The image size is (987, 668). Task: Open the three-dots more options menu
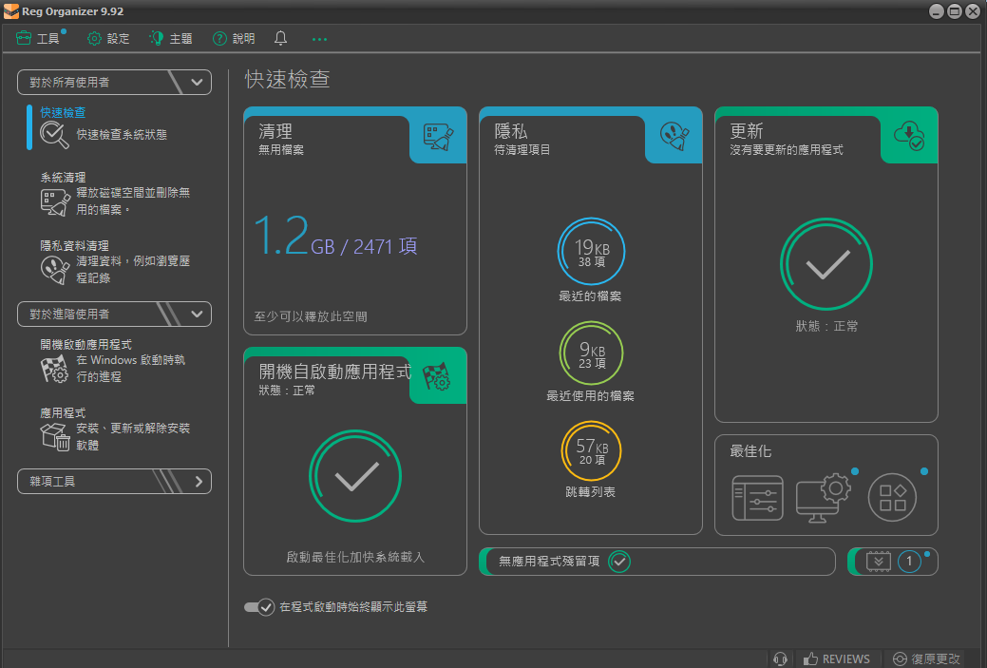tap(319, 39)
